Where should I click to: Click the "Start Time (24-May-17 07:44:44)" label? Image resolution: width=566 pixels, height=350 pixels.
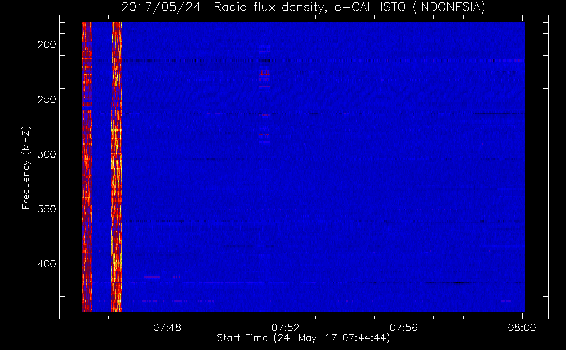point(303,338)
